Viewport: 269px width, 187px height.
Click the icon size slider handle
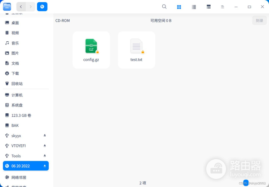click(246, 182)
